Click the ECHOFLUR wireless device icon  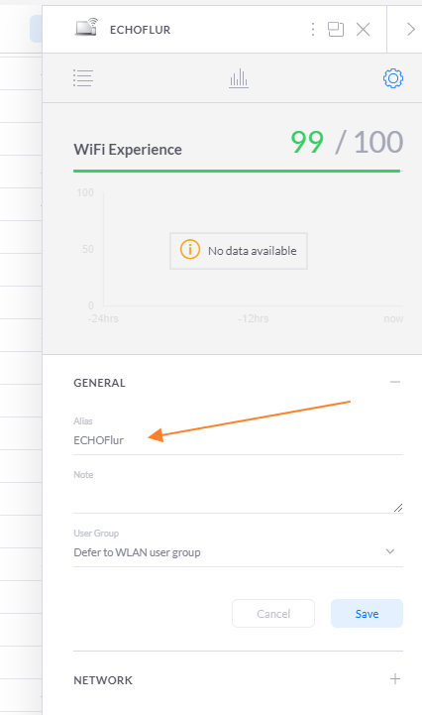[x=86, y=28]
